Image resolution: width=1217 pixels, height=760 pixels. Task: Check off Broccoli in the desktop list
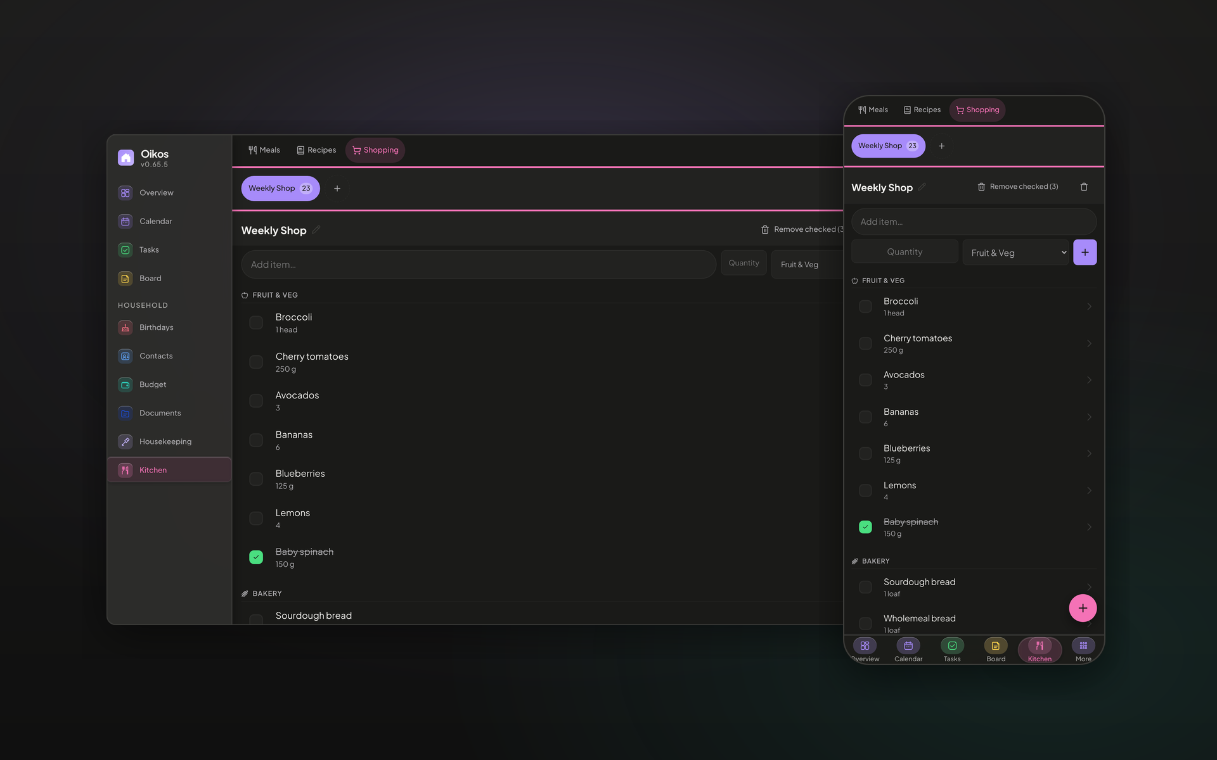(x=256, y=322)
